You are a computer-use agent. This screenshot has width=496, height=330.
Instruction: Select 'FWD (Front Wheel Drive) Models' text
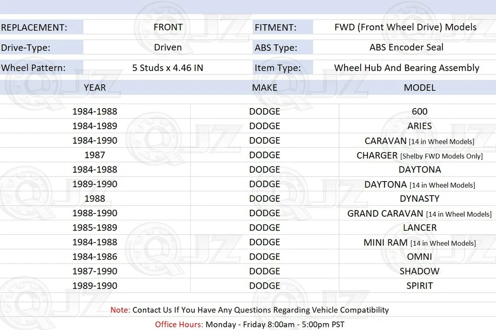406,27
